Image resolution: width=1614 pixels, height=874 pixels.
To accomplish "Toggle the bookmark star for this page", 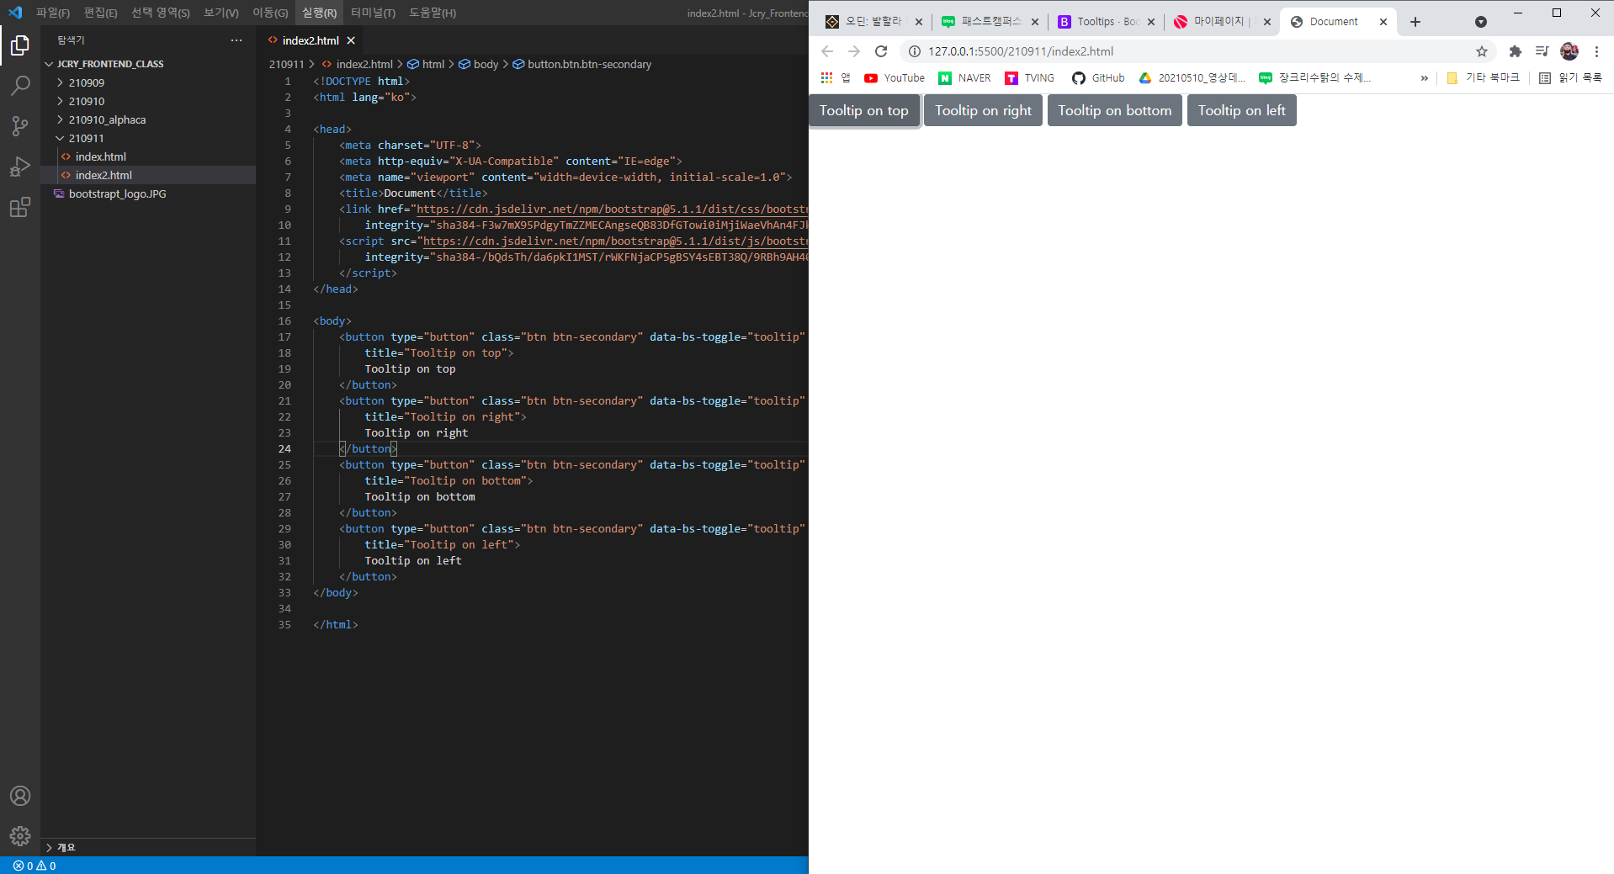I will click(1482, 51).
